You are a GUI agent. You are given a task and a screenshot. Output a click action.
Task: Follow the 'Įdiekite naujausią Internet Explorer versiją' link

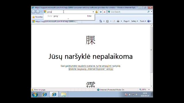tap(91, 69)
